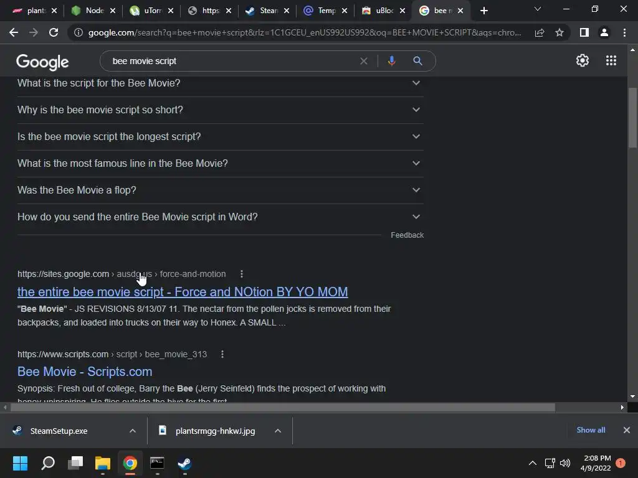This screenshot has height=478, width=638.
Task: Open File Explorer from taskbar
Action: pos(103,463)
